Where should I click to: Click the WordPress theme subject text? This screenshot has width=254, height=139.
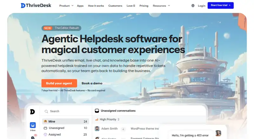click(145, 129)
